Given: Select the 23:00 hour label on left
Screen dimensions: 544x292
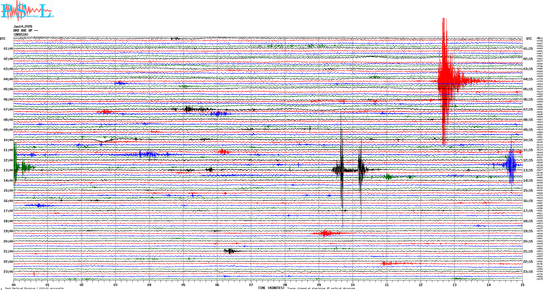Looking at the screenshot, I should coord(8,272).
